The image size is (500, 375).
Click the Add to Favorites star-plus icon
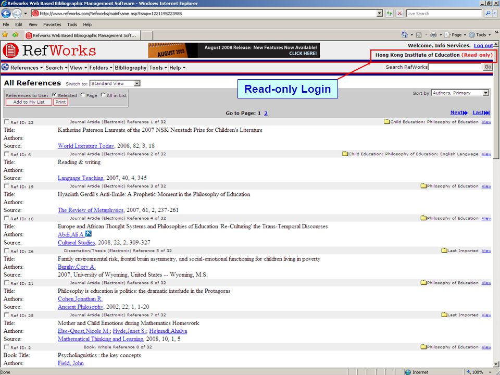[x=15, y=34]
